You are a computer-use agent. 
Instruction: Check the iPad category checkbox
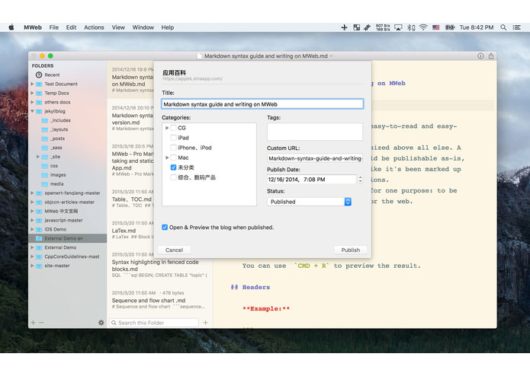(173, 138)
